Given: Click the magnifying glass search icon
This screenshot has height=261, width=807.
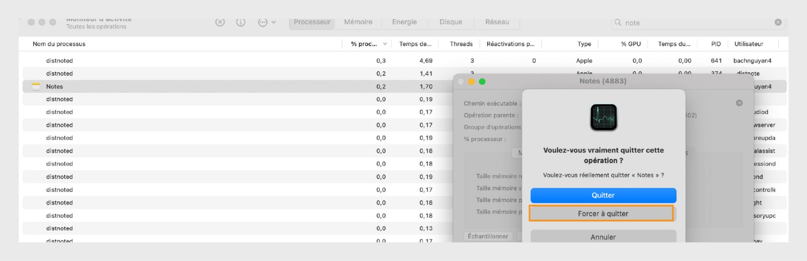Looking at the screenshot, I should click(x=618, y=22).
